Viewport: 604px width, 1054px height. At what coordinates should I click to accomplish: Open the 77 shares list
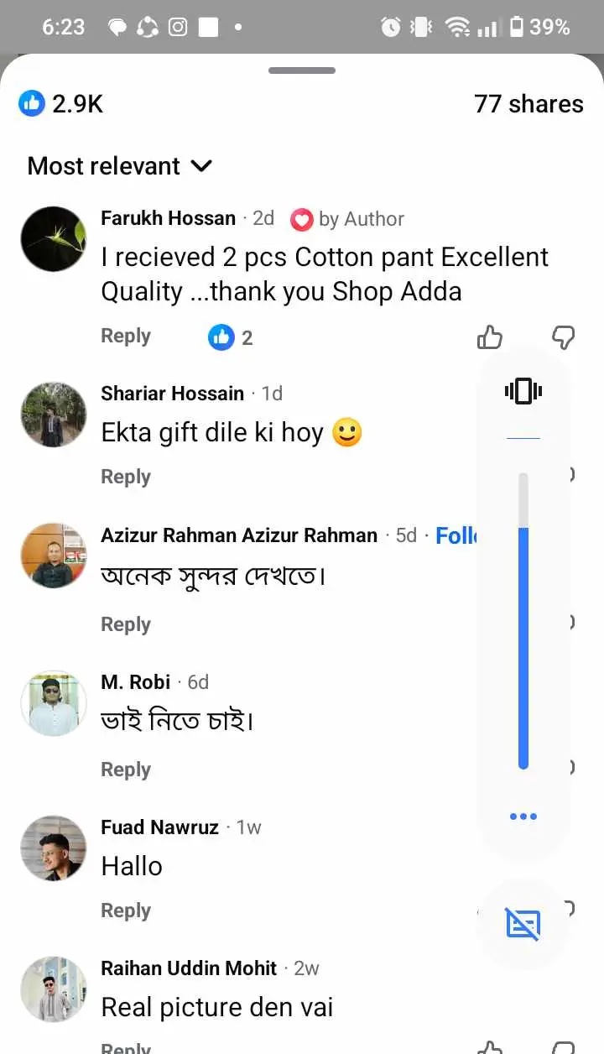[528, 104]
